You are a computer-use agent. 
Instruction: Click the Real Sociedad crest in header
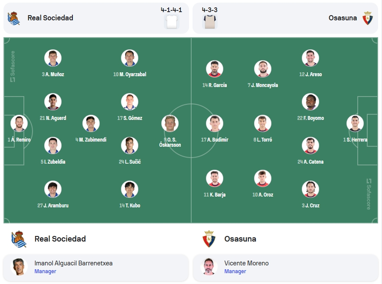click(x=13, y=18)
